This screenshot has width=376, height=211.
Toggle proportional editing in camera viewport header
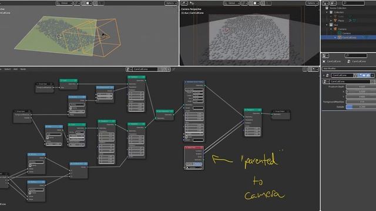click(x=263, y=3)
